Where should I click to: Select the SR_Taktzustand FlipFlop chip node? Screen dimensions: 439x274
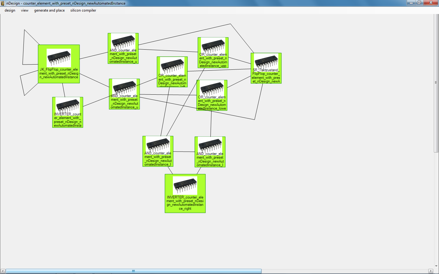[266, 68]
